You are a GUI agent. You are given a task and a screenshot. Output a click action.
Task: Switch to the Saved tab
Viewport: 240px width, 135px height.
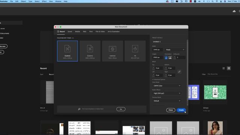(70, 31)
